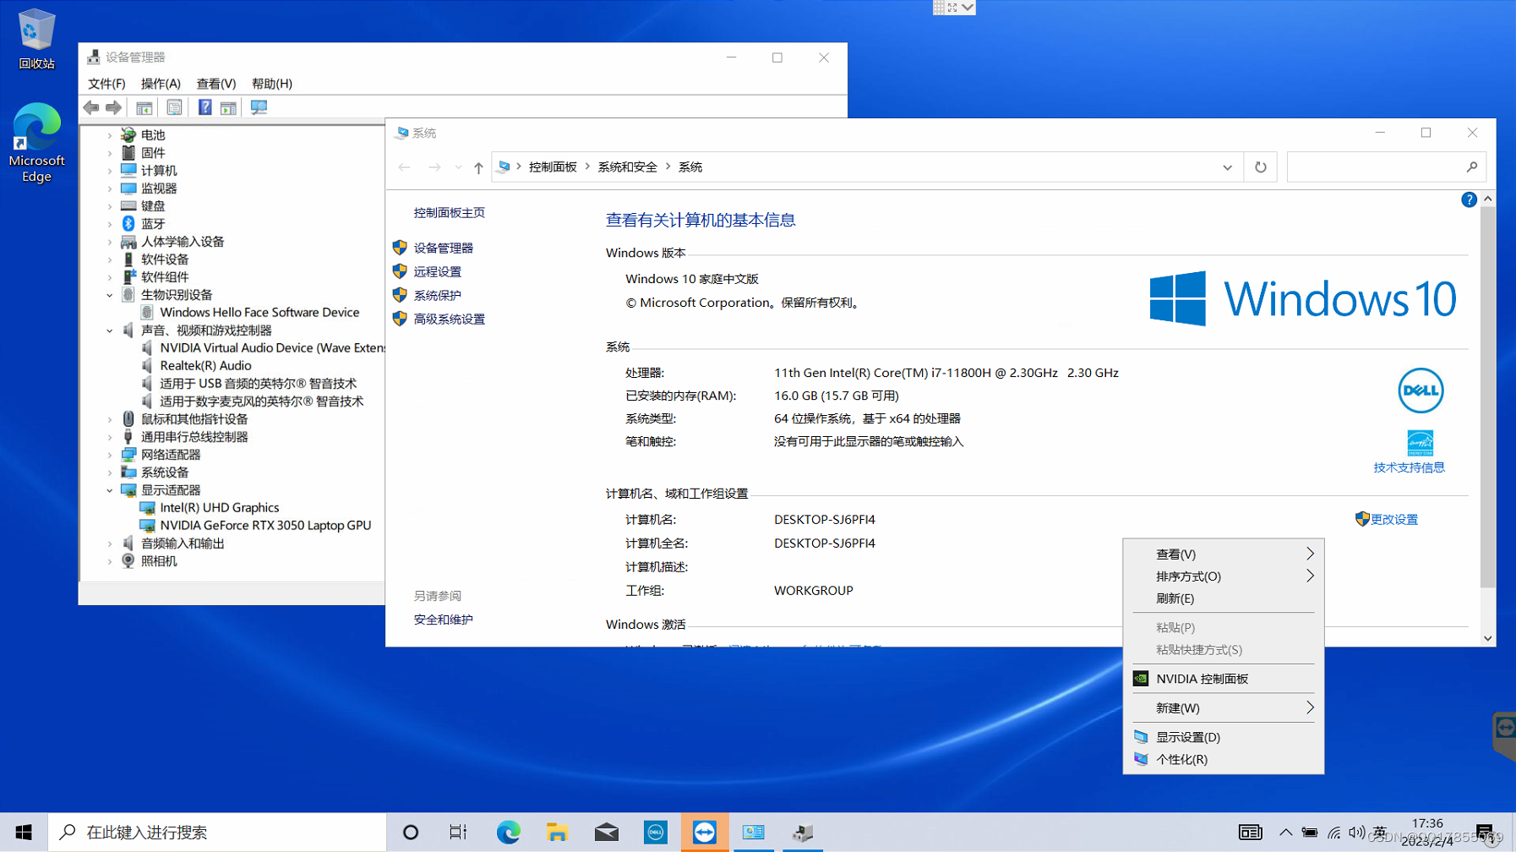Click the scan hardware monitor icon in toolbar
1516x852 pixels.
(x=259, y=107)
